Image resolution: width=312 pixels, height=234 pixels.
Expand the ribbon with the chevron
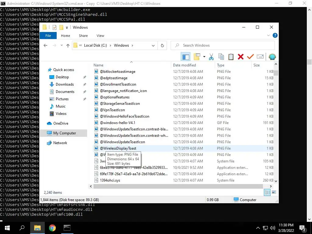click(268, 35)
